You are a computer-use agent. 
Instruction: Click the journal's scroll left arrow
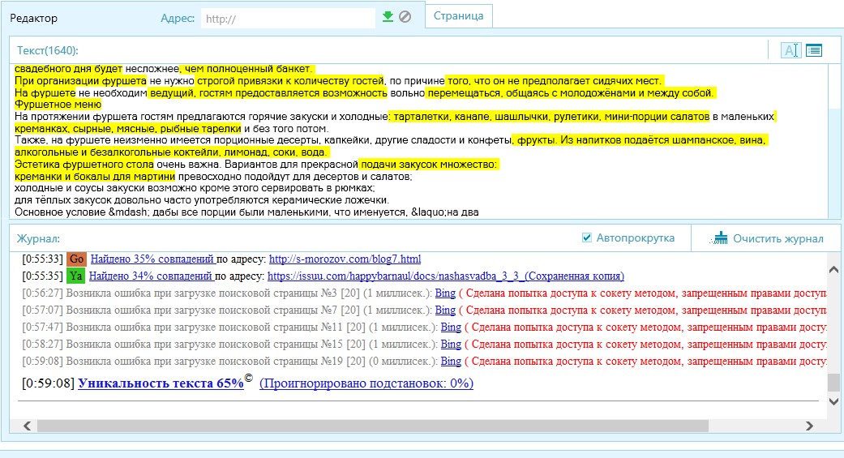coord(24,426)
